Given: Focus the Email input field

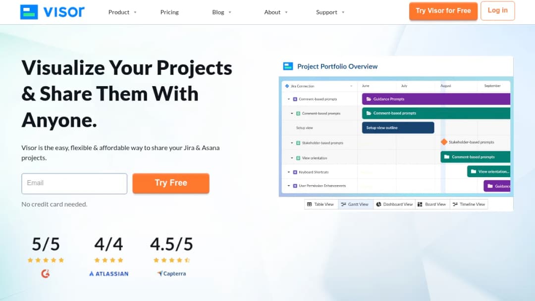Looking at the screenshot, I should pyautogui.click(x=74, y=183).
